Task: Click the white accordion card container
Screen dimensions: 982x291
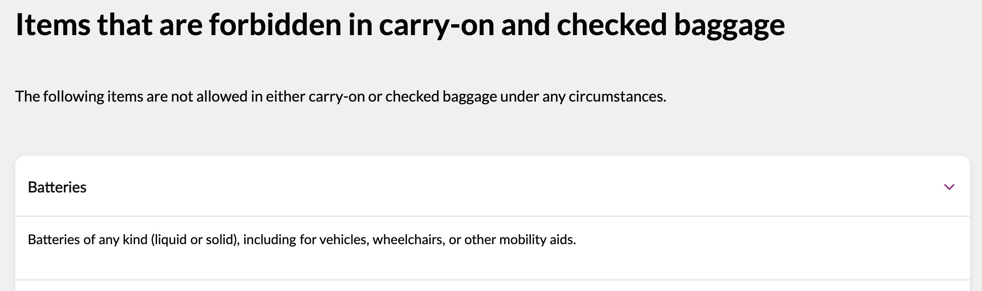Action: click(490, 217)
